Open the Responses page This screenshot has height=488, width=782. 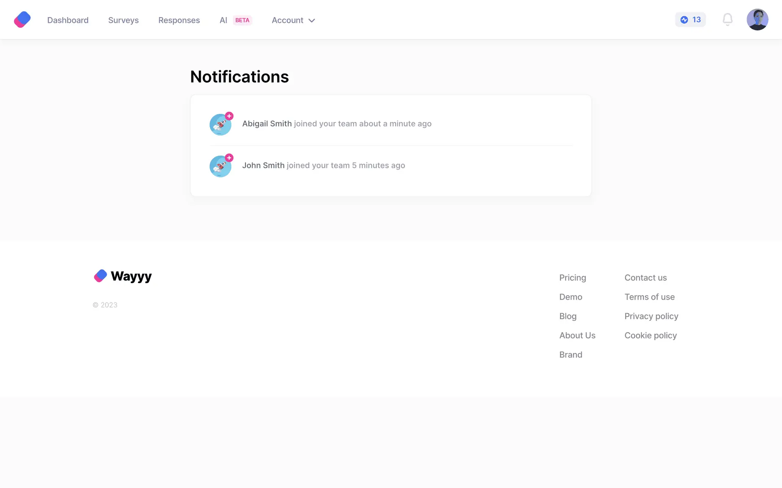tap(179, 20)
